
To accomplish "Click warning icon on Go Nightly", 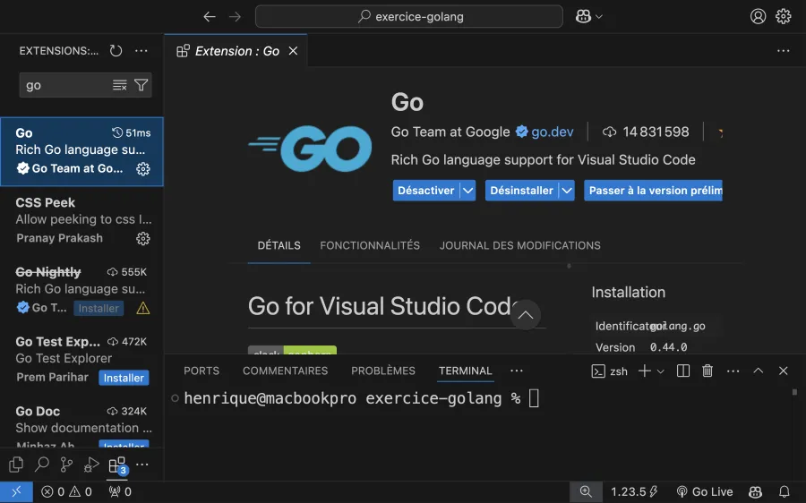I will tap(143, 308).
